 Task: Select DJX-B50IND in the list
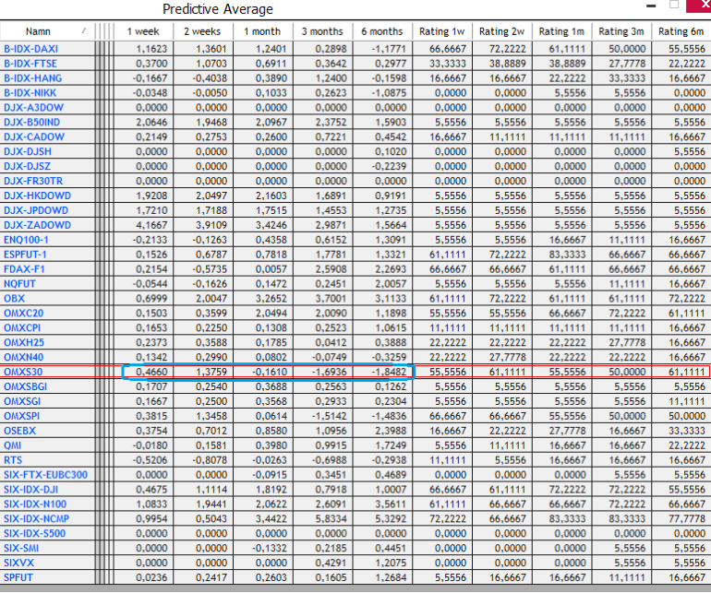tap(31, 122)
